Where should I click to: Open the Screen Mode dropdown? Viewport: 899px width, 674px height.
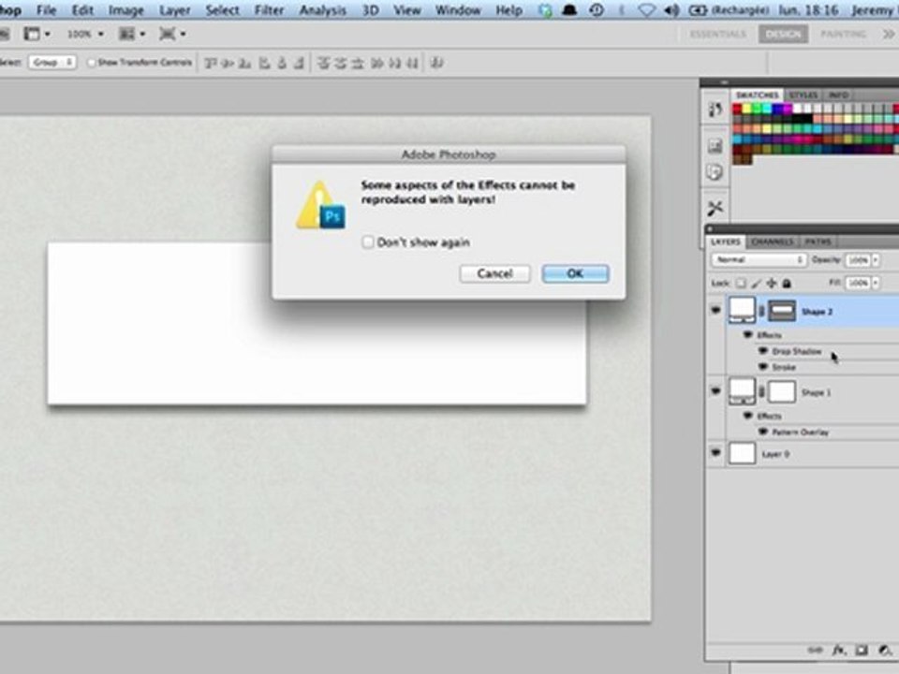(172, 35)
